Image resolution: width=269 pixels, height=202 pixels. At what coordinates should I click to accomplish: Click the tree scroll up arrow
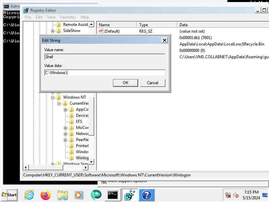pyautogui.click(x=91, y=25)
